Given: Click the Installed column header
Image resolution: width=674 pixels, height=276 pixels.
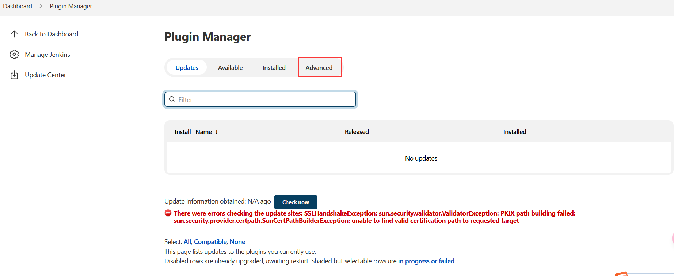Looking at the screenshot, I should pos(515,132).
